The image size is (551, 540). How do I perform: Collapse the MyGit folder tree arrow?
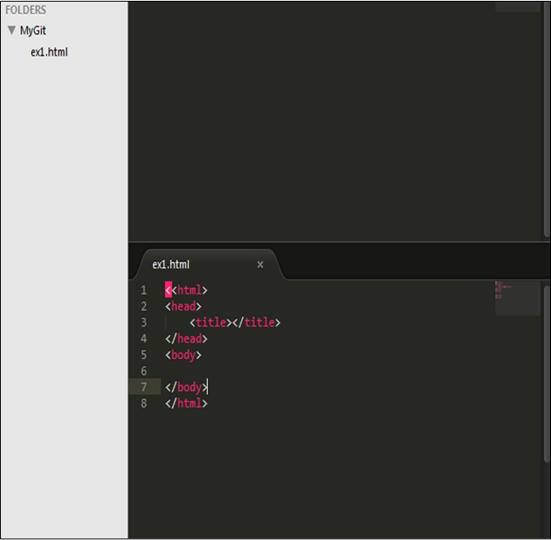(x=12, y=30)
